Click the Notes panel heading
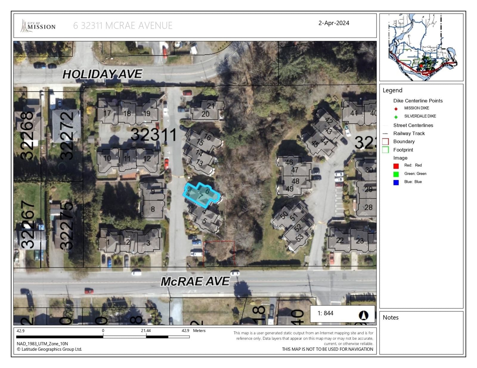477x368 pixels. [x=391, y=317]
